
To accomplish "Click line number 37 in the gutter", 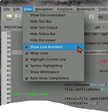I will click(x=9, y=52).
